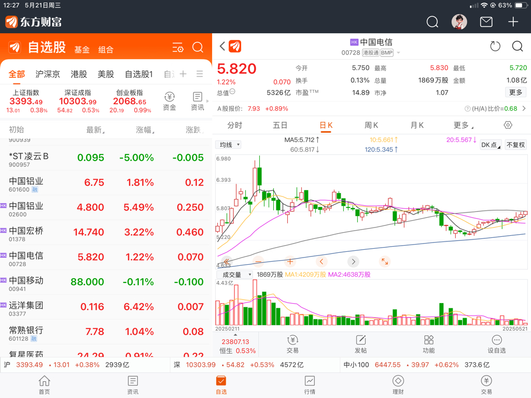The image size is (531, 398).
Task: Open 交易 trade icon under chart
Action: pyautogui.click(x=292, y=344)
